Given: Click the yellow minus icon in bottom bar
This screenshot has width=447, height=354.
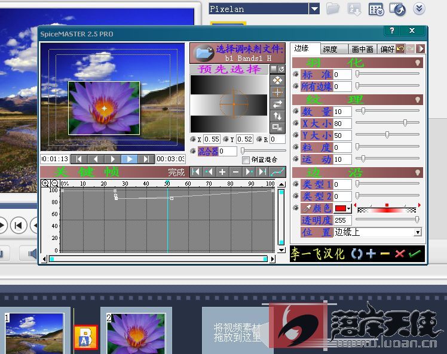Looking at the screenshot, I should pyautogui.click(x=385, y=254).
